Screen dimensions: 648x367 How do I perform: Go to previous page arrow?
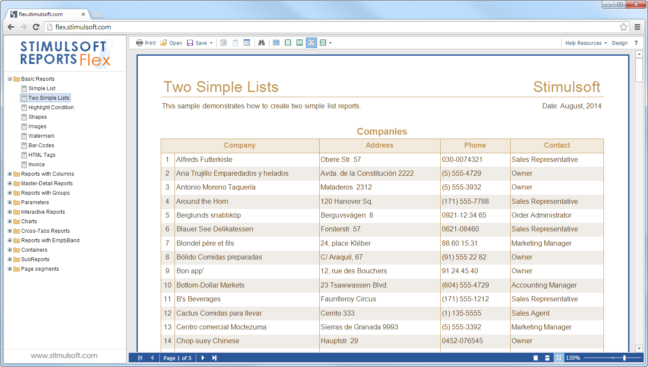pos(152,358)
